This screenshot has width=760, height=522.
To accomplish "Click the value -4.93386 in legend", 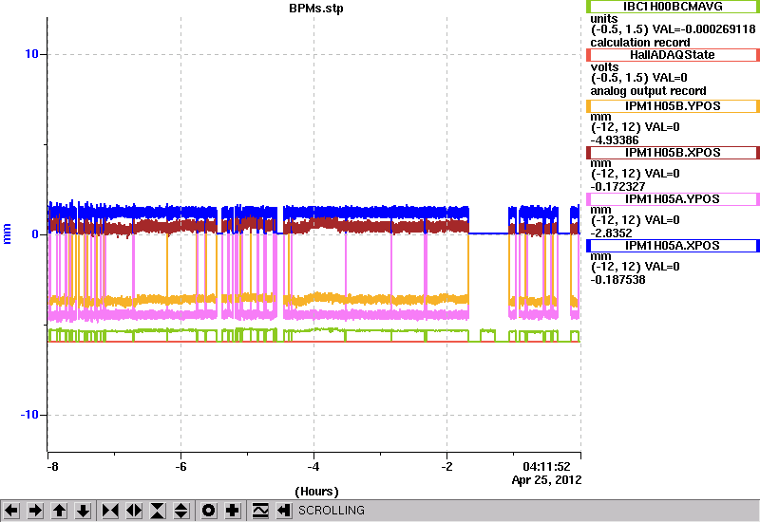I will point(615,140).
